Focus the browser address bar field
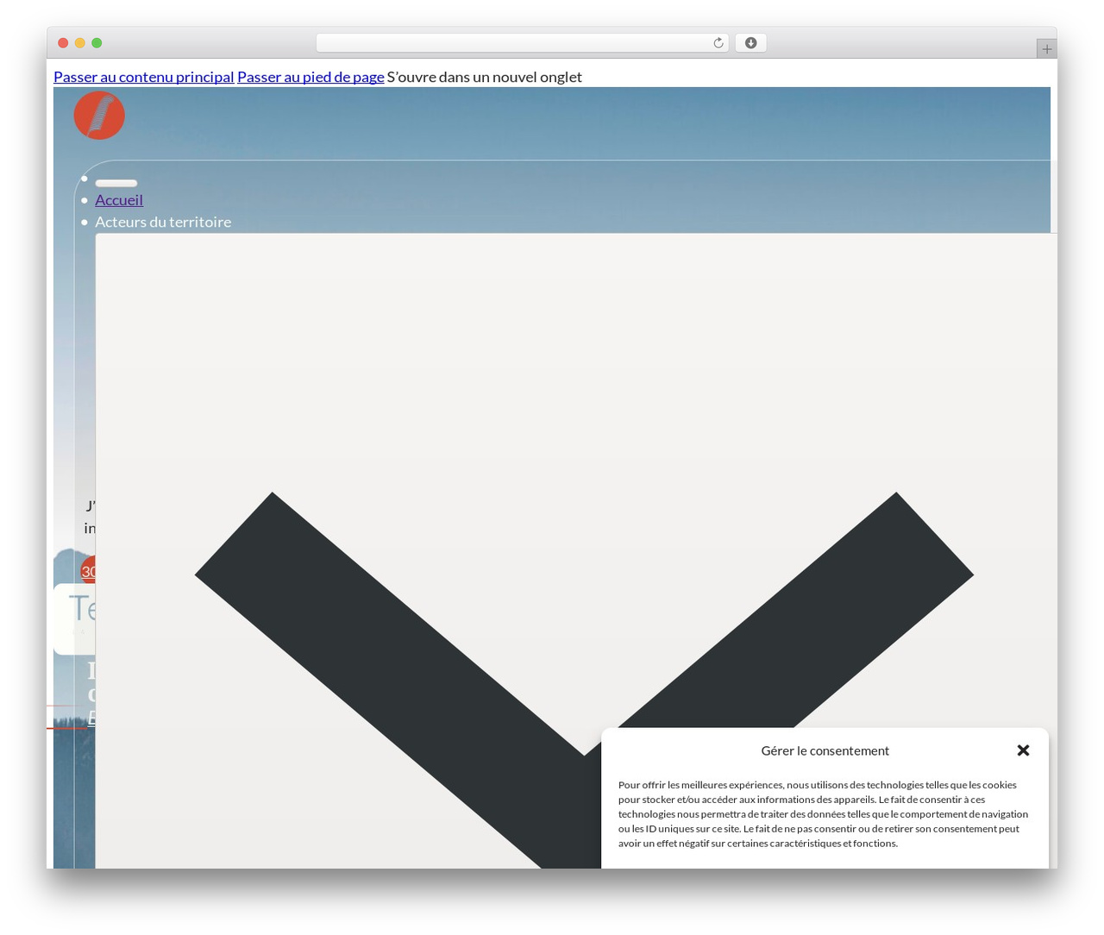 pos(522,43)
